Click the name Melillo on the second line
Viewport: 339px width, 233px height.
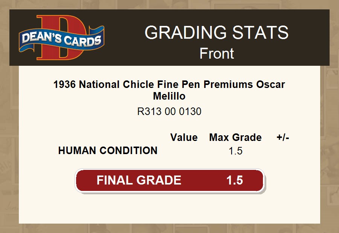point(169,96)
